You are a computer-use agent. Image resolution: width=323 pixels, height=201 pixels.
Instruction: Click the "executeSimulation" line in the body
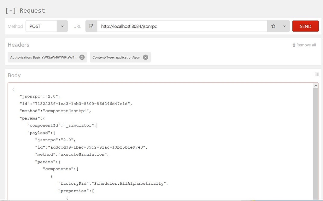coord(72,154)
